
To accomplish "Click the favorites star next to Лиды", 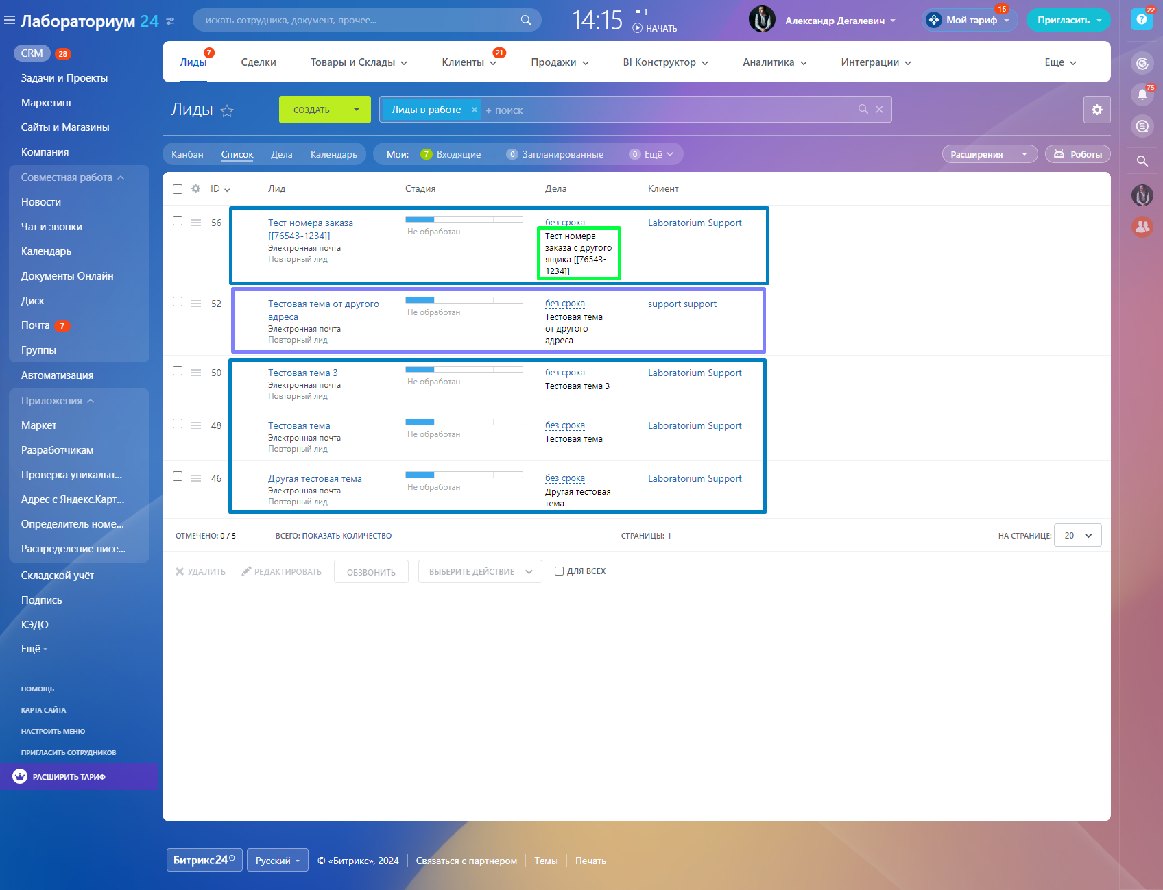I will point(227,111).
